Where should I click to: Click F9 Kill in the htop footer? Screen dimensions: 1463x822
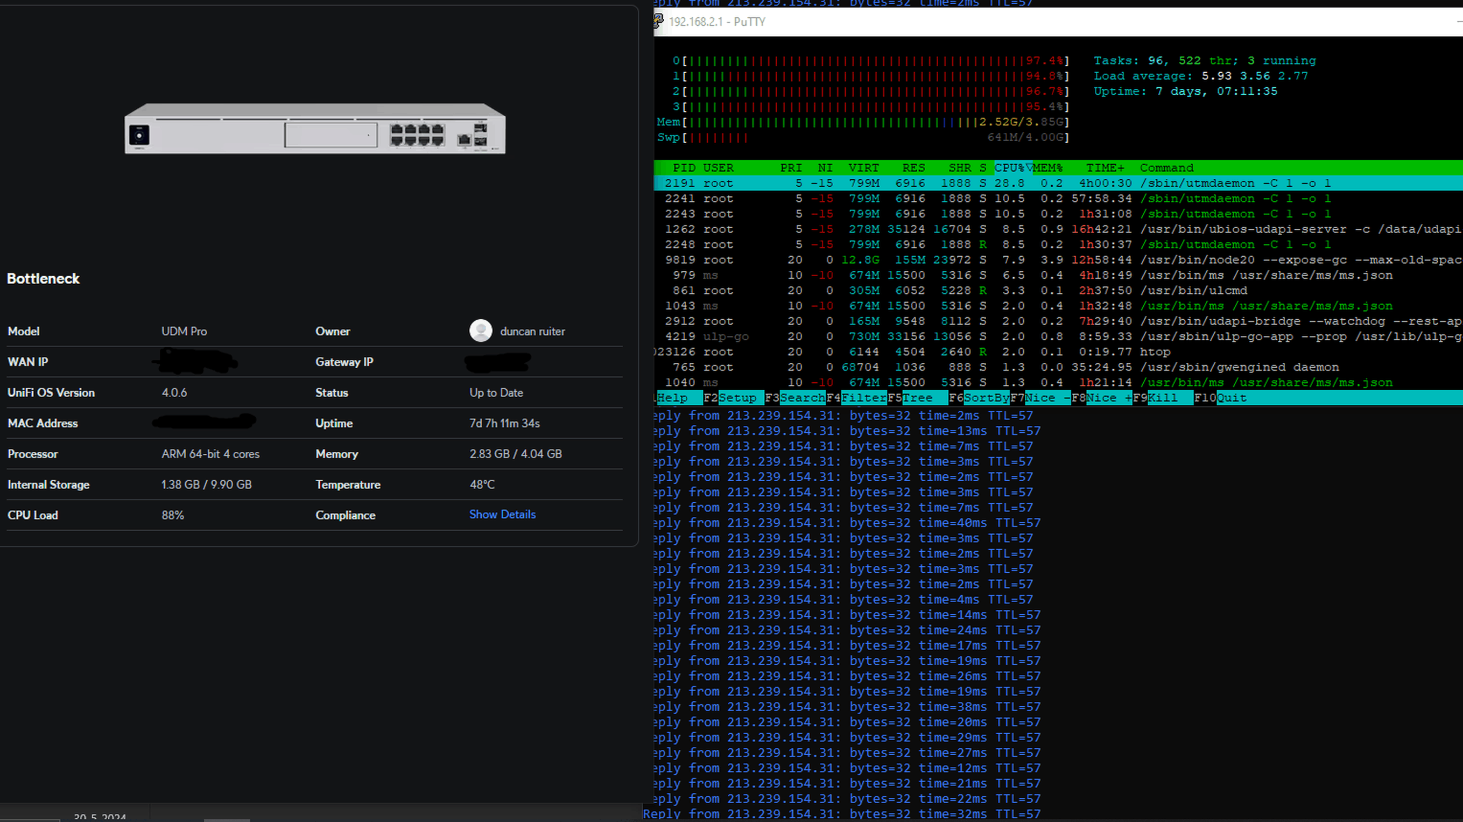coord(1163,398)
